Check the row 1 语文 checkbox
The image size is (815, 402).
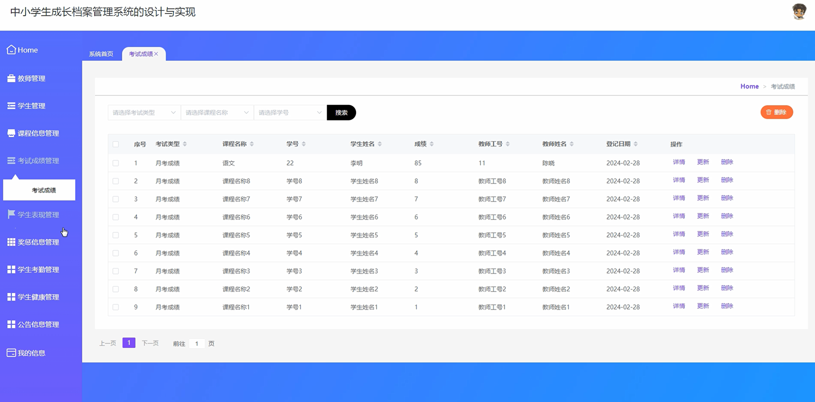coord(116,163)
